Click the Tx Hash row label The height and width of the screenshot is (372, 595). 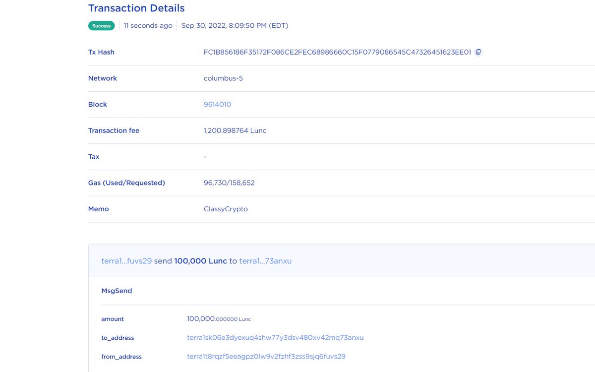(101, 52)
